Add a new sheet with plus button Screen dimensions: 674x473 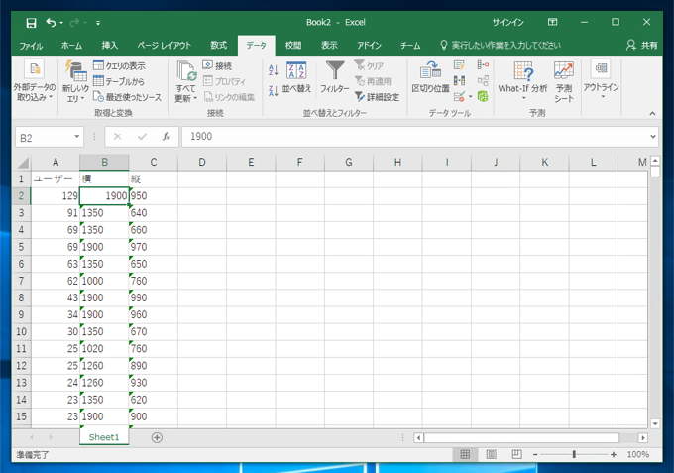(157, 437)
